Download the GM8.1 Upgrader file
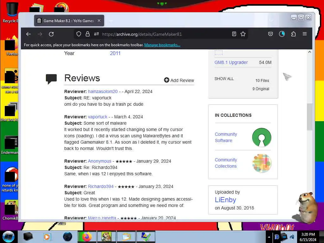 click(231, 62)
